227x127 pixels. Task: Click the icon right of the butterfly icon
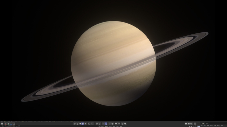coord(119,124)
